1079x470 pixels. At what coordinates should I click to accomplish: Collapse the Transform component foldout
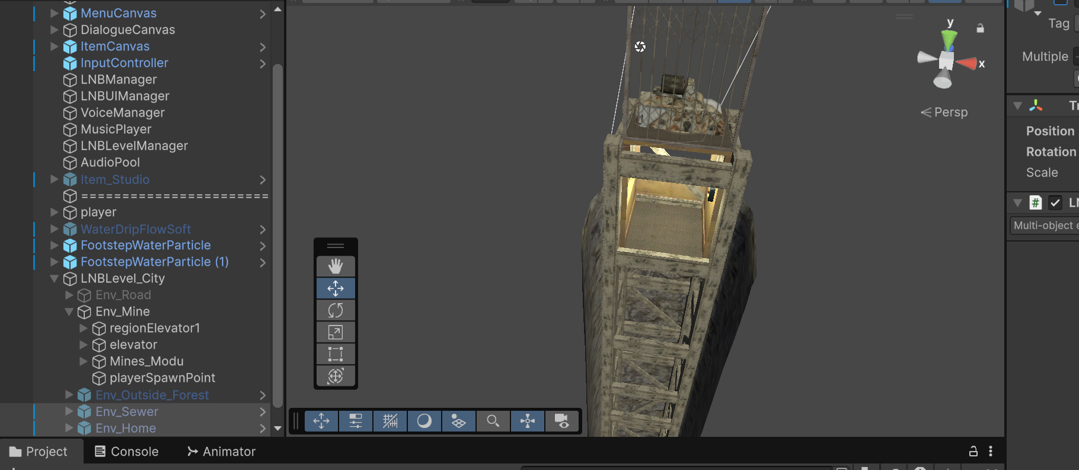point(1018,106)
